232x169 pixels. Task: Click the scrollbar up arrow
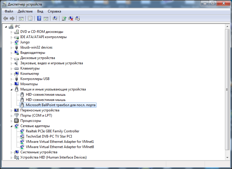(x=227, y=26)
